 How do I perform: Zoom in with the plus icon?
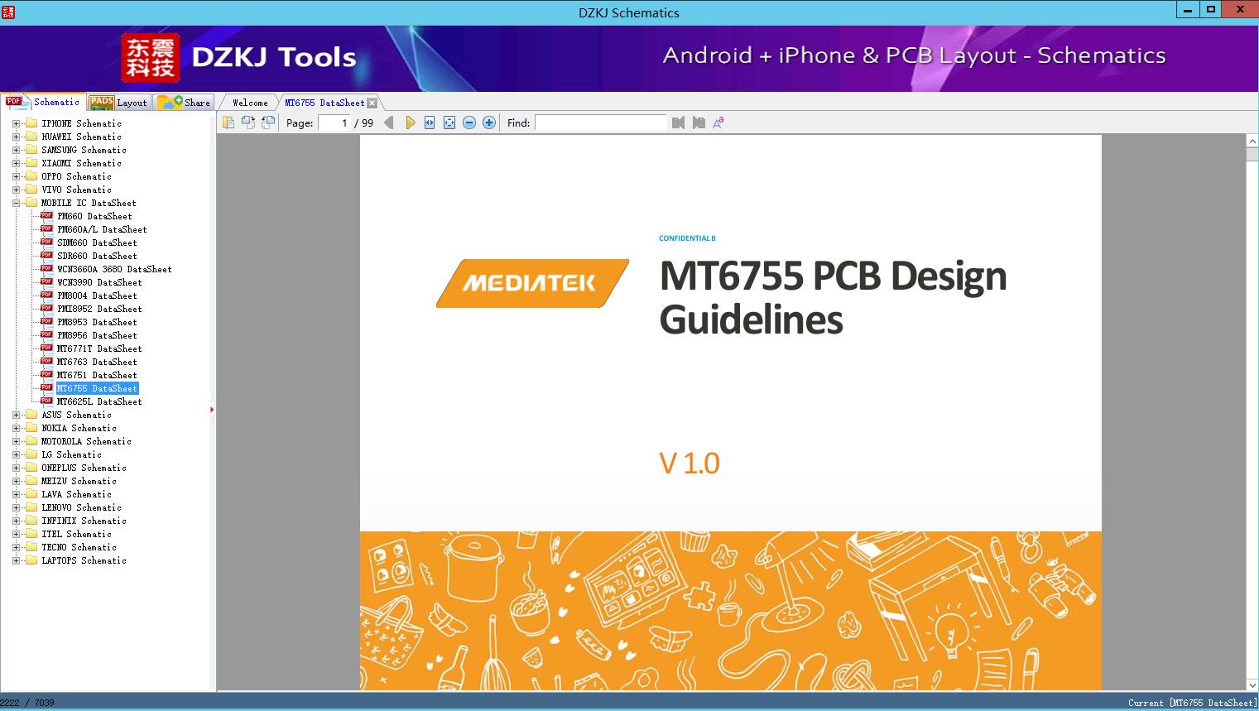489,123
